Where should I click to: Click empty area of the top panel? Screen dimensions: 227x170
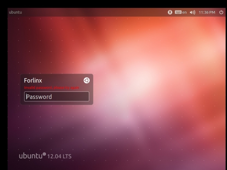(95, 12)
